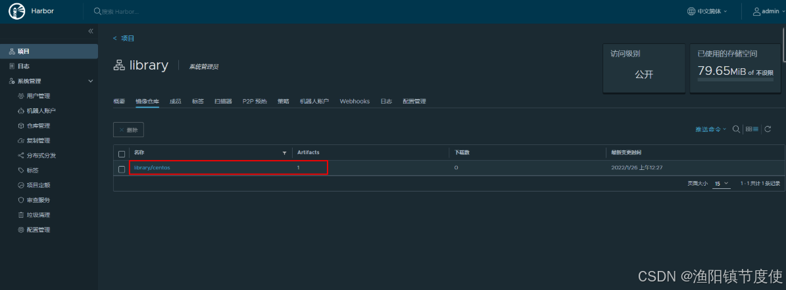Open the 日志 tab in project tabs
Image resolution: width=786 pixels, height=290 pixels.
click(386, 101)
